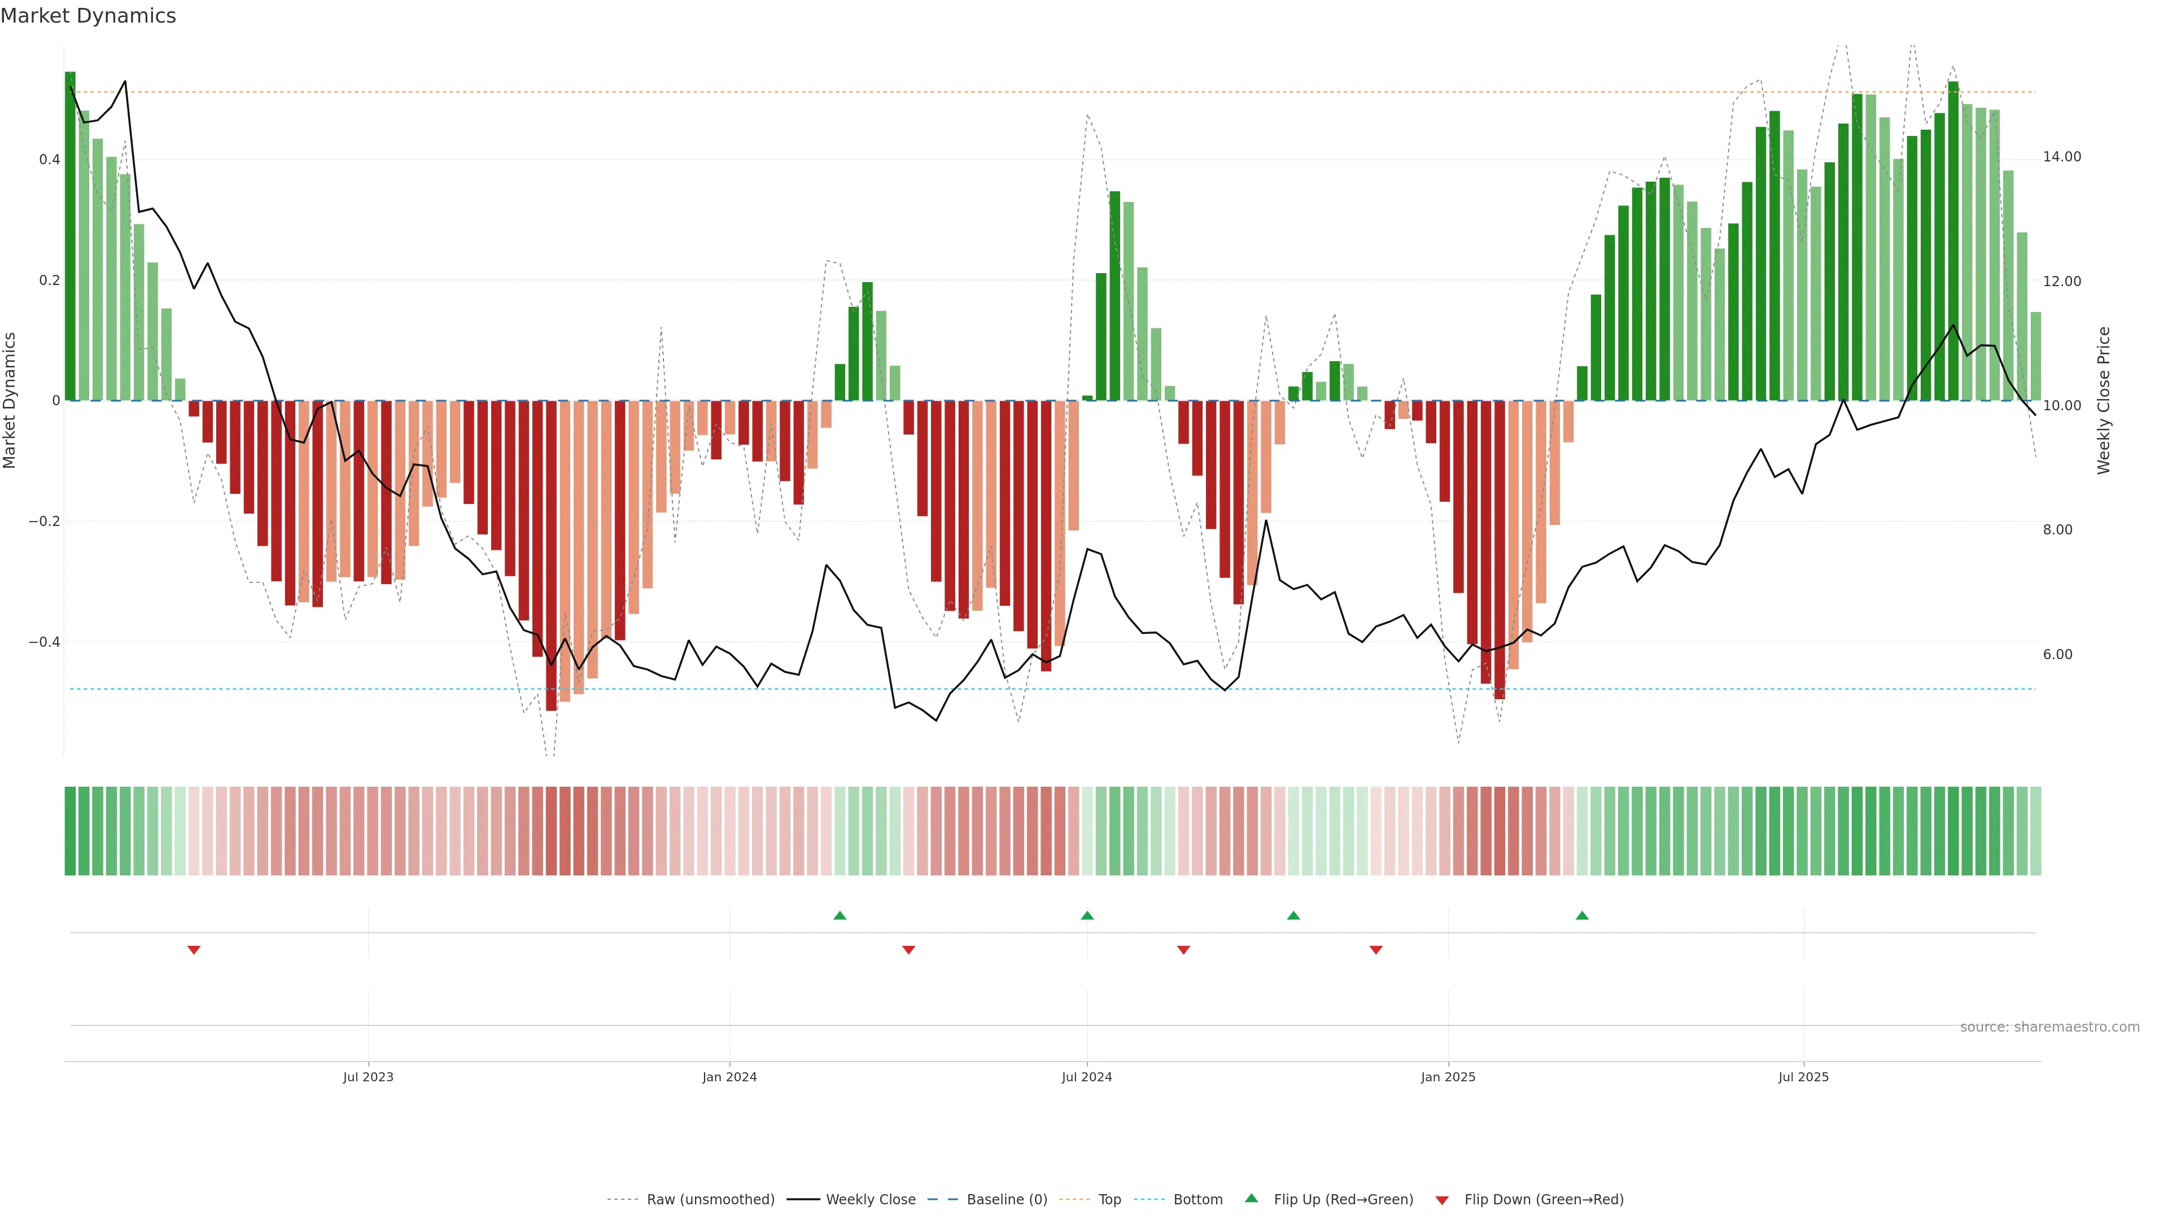Hide the Bottom line via legend
This screenshot has width=2168, height=1219.
pyautogui.click(x=1197, y=1200)
